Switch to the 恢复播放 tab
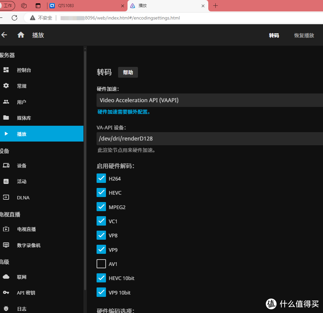The width and height of the screenshot is (323, 313). (304, 35)
